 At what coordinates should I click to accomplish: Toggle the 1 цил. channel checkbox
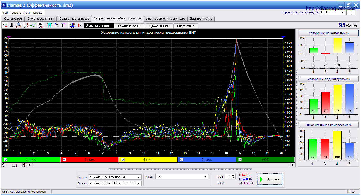coord(6,160)
